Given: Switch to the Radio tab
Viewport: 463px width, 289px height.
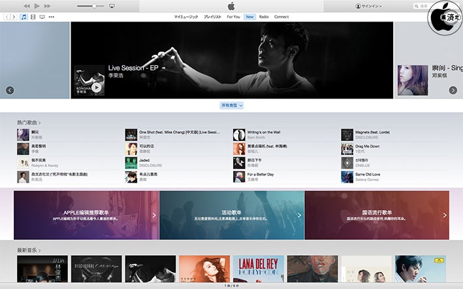Looking at the screenshot, I should pos(264,17).
